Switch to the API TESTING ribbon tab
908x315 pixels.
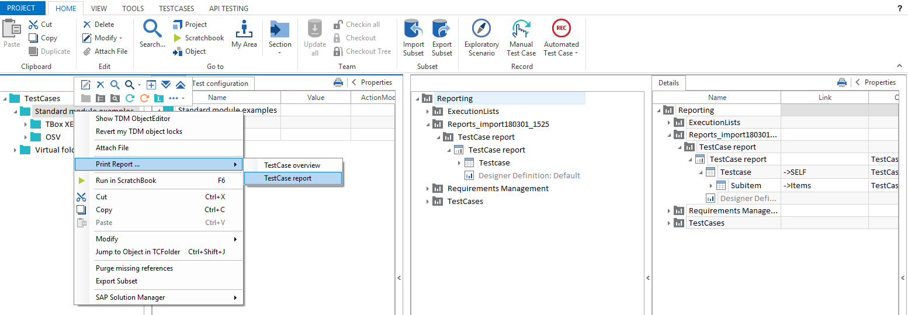coord(228,9)
